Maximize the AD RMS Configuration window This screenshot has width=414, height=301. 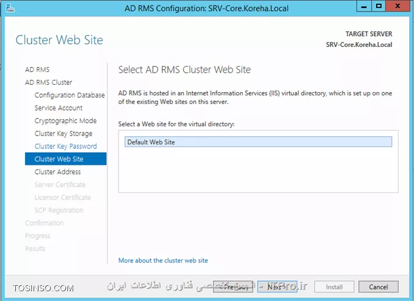point(379,6)
